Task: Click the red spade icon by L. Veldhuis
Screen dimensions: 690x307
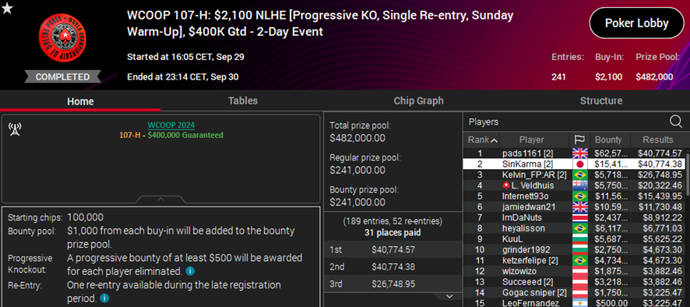Action: [506, 185]
